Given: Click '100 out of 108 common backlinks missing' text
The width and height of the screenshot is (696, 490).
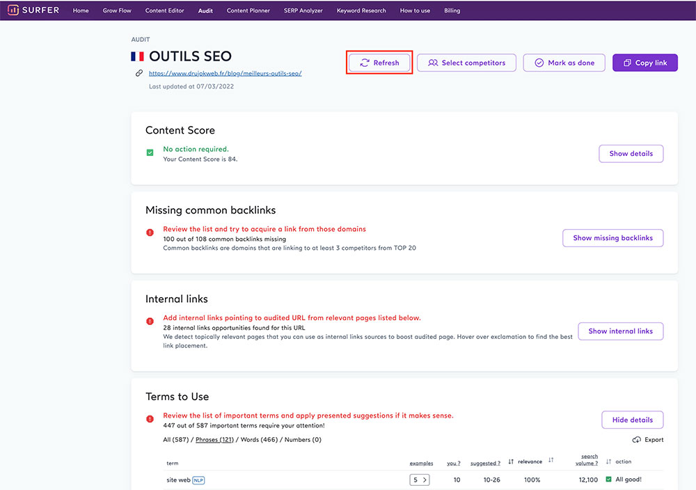Looking at the screenshot, I should coord(224,239).
